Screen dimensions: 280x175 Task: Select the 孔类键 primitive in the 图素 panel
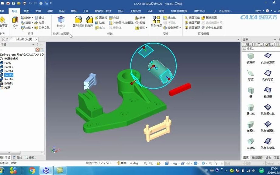[268, 90]
